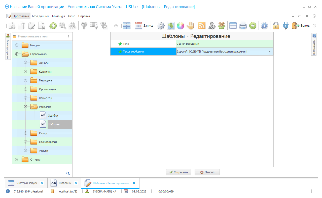This screenshot has height=198, width=322.
Task: Open the color wheel theme picker
Action: (x=180, y=25)
